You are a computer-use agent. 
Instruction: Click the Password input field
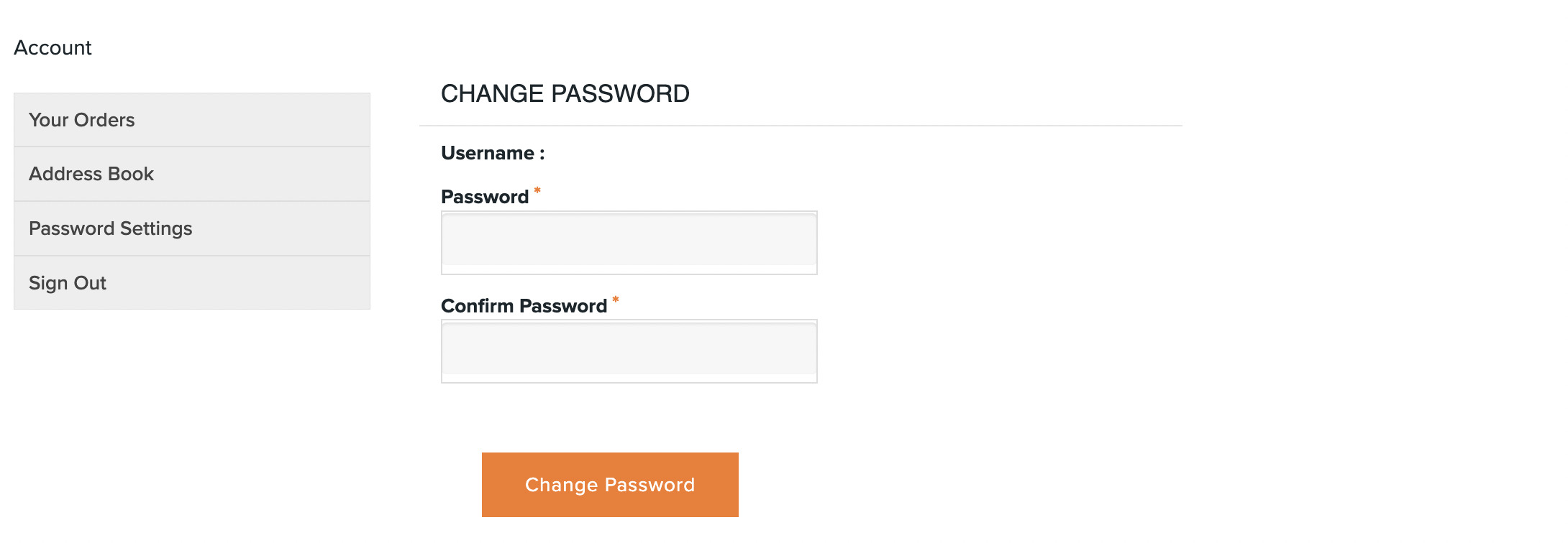629,242
